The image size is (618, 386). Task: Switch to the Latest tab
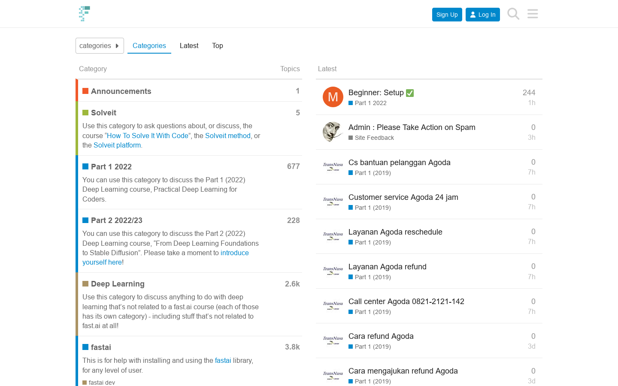pos(189,45)
